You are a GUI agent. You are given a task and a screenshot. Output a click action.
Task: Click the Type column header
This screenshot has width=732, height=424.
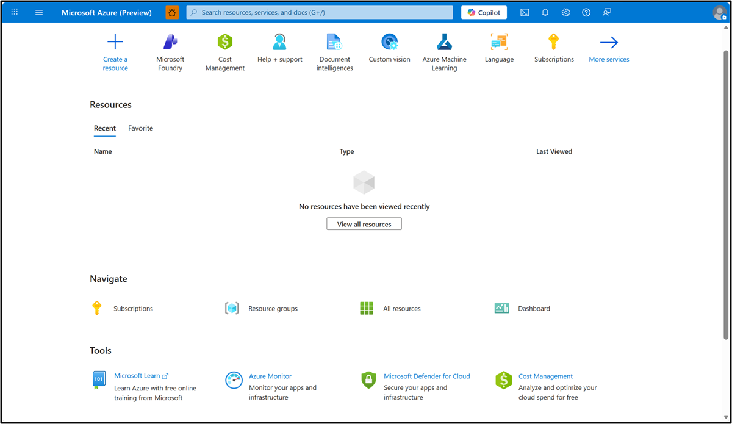[346, 151]
